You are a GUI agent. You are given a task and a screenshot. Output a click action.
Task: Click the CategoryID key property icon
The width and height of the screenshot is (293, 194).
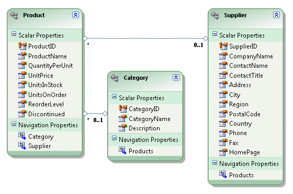click(x=123, y=108)
